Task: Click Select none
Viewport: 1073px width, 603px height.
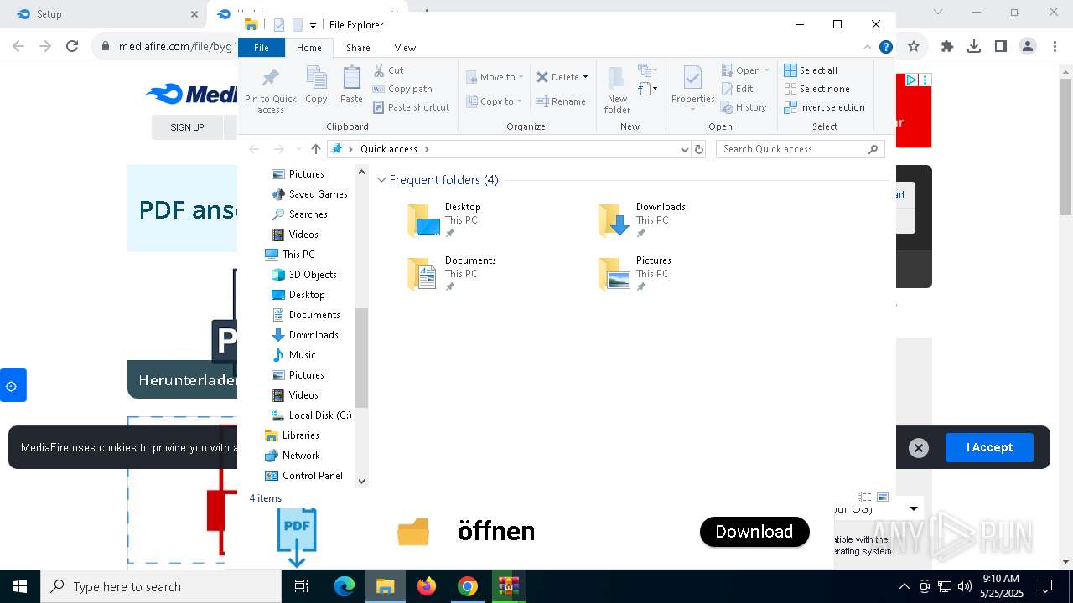Action: [x=817, y=89]
